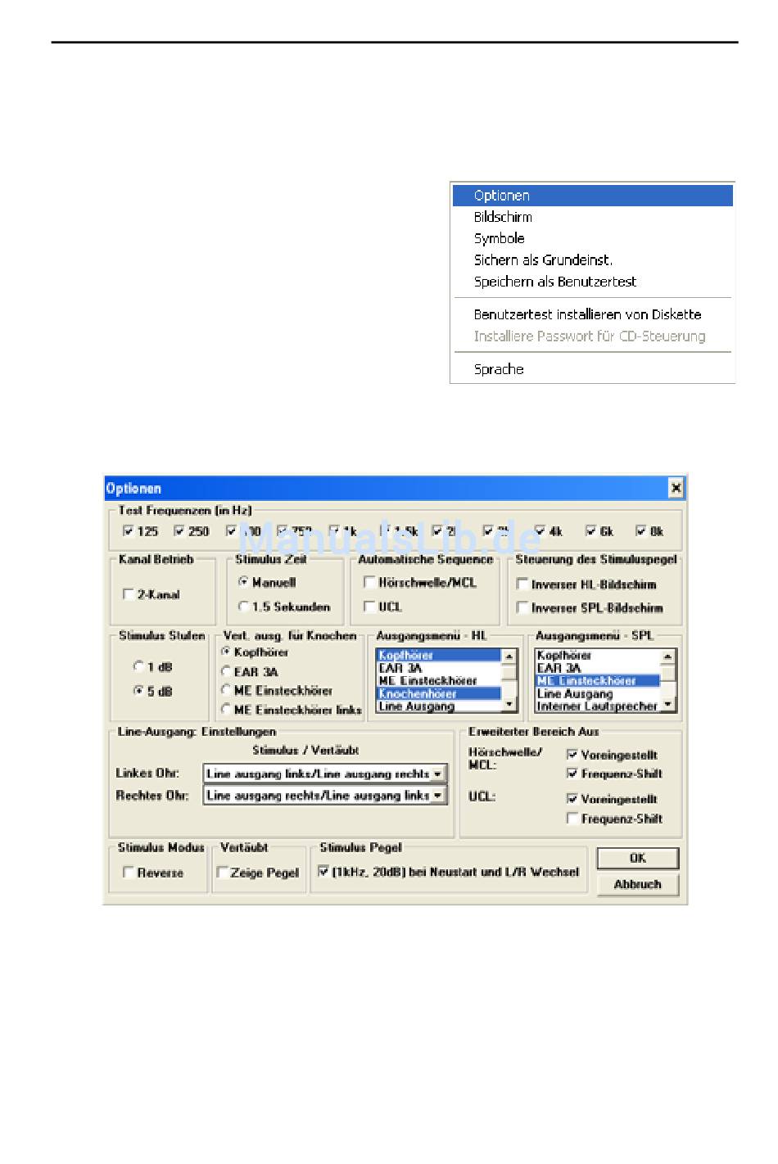Uncheck the 8k frequency checkbox
778x1164 pixels.
coord(641,531)
